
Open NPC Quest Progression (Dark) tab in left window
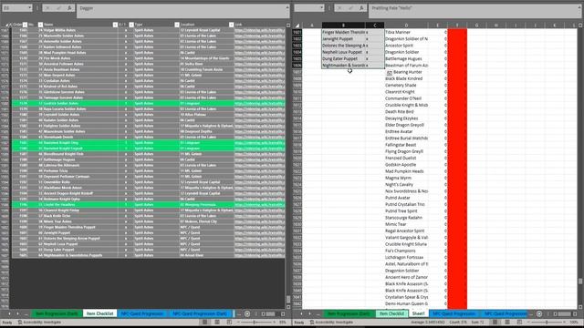[200, 313]
